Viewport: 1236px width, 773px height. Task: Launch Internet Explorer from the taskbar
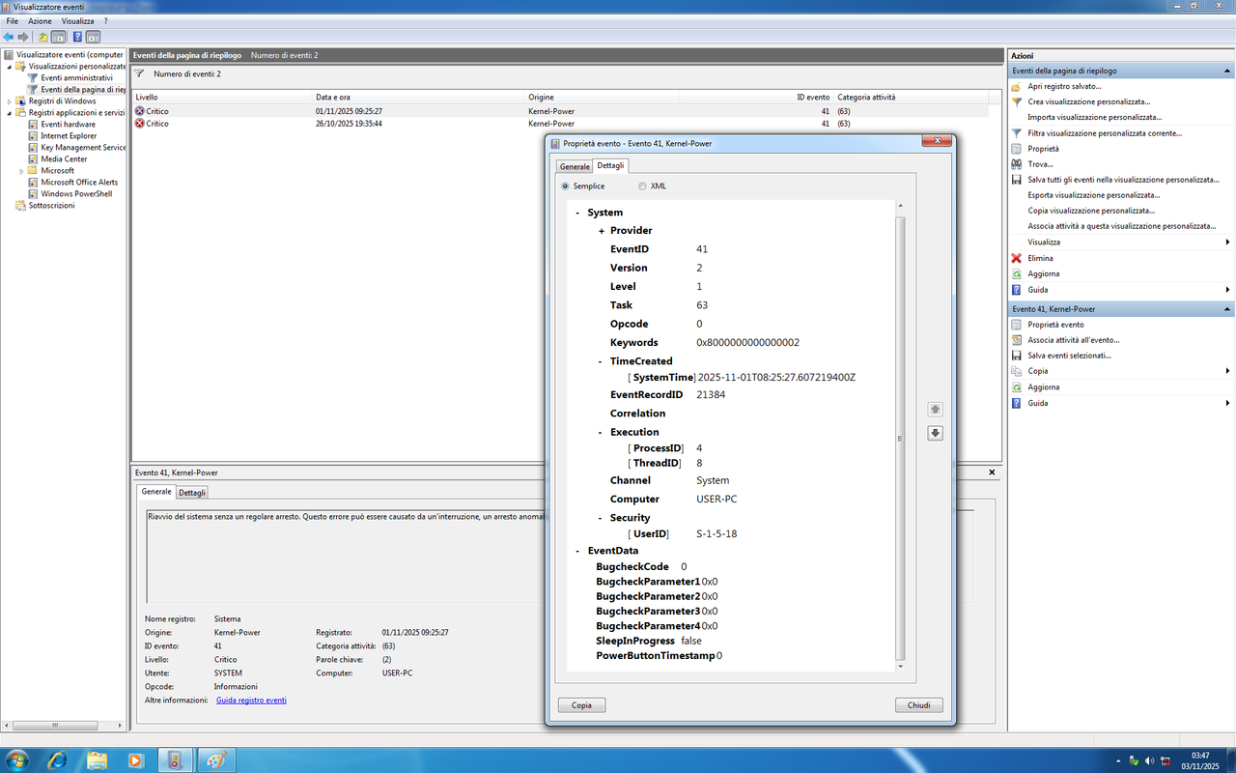(x=57, y=759)
